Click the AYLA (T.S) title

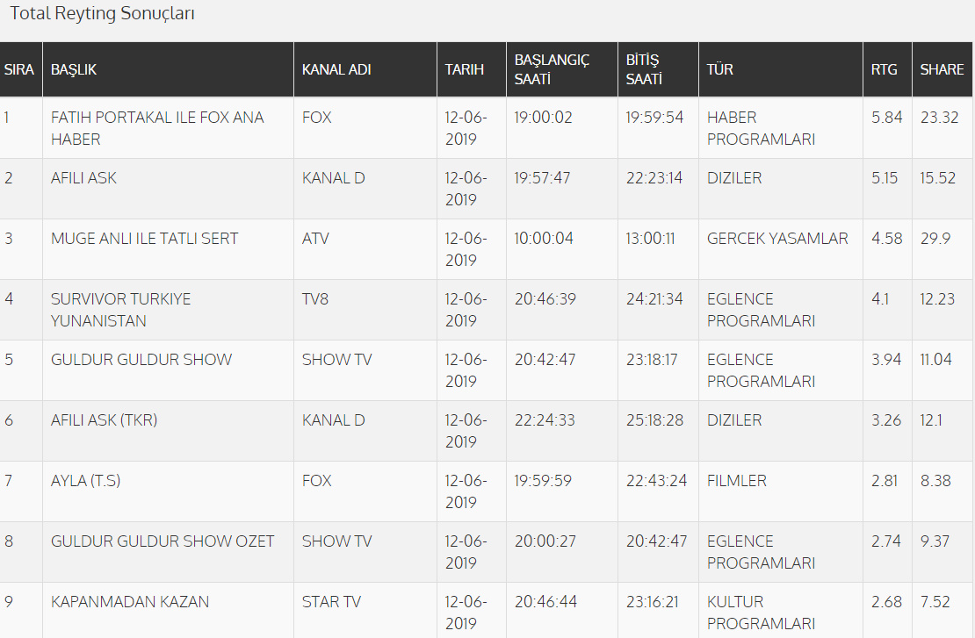coord(86,481)
